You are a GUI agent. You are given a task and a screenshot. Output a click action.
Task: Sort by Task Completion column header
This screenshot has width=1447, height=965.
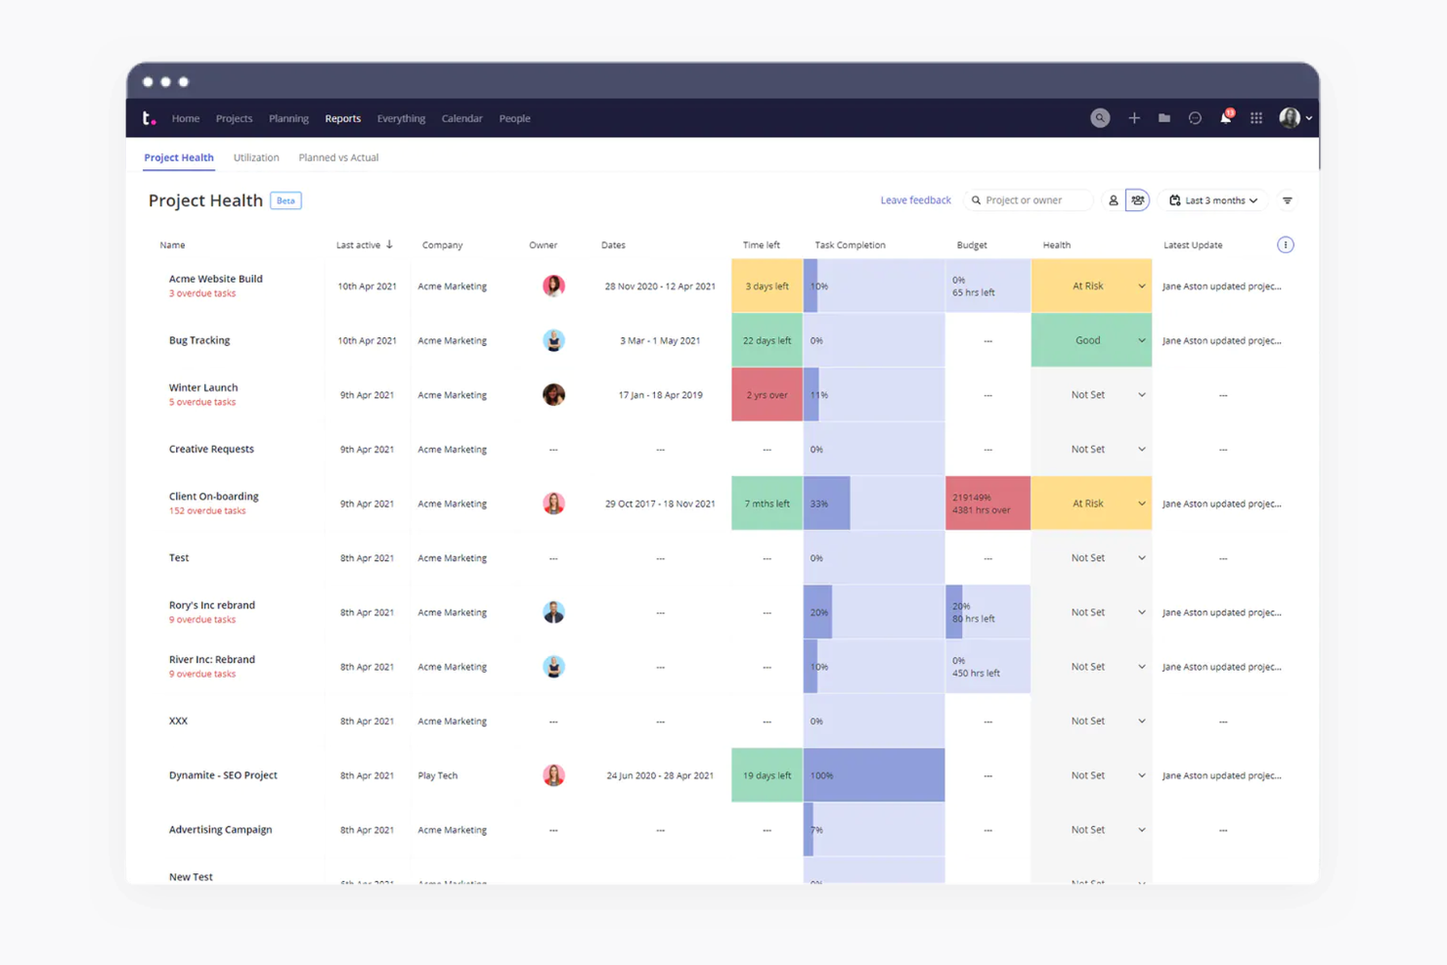point(850,244)
